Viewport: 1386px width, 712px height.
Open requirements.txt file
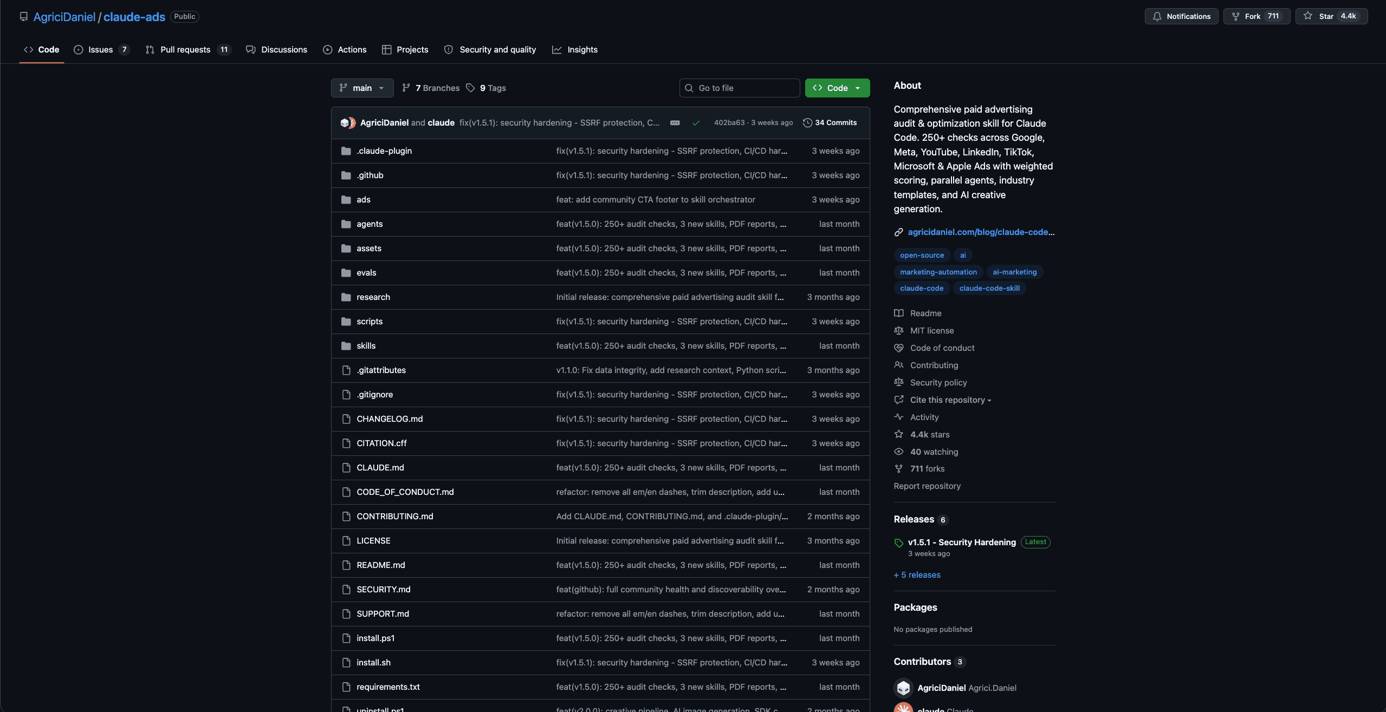[x=388, y=687]
